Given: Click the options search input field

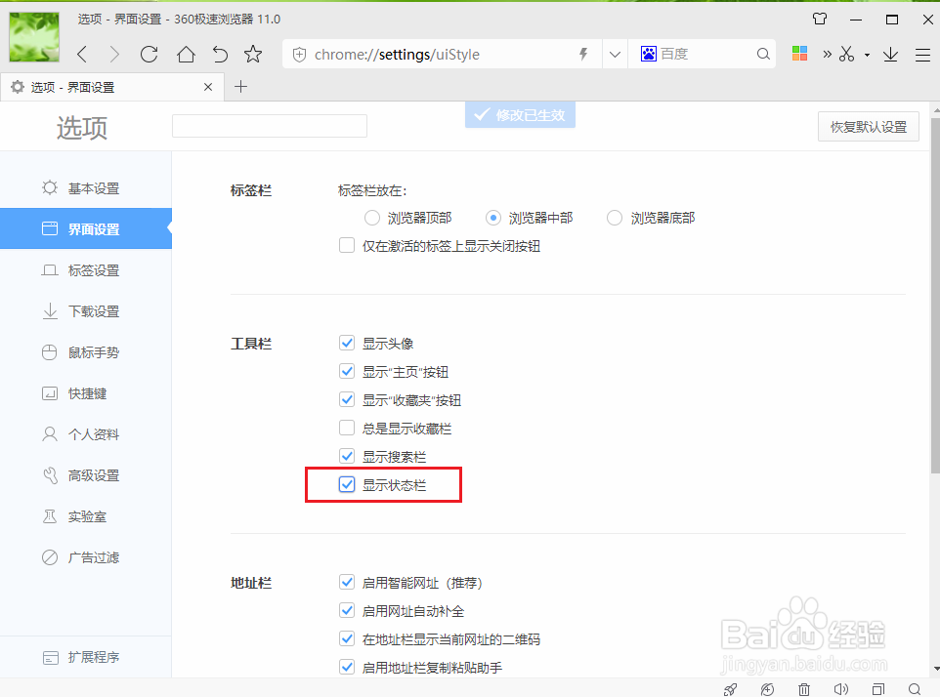Looking at the screenshot, I should [269, 125].
